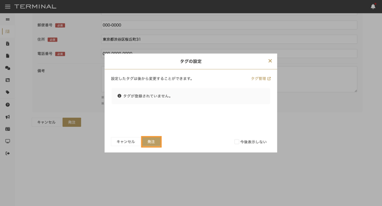Image resolution: width=382 pixels, height=206 pixels.
Task: Click the 郵便番号 input field
Action: point(229,25)
